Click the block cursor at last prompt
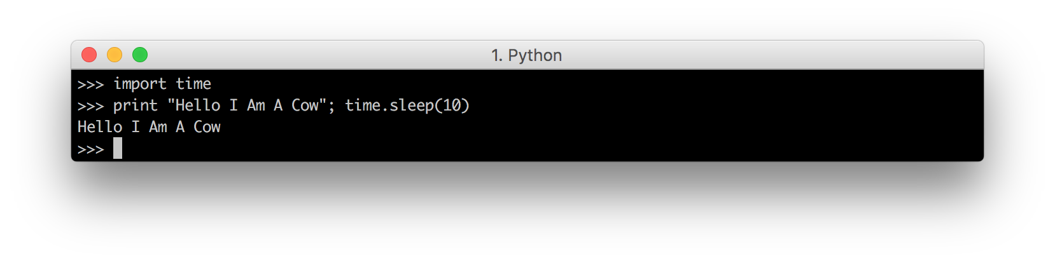Image resolution: width=1055 pixels, height=263 pixels. click(118, 149)
